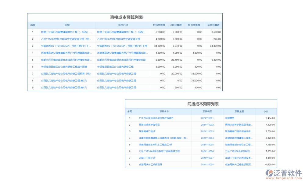
Task: Open 成渝高铁内江标段项目 project link
Action: (x=150, y=165)
